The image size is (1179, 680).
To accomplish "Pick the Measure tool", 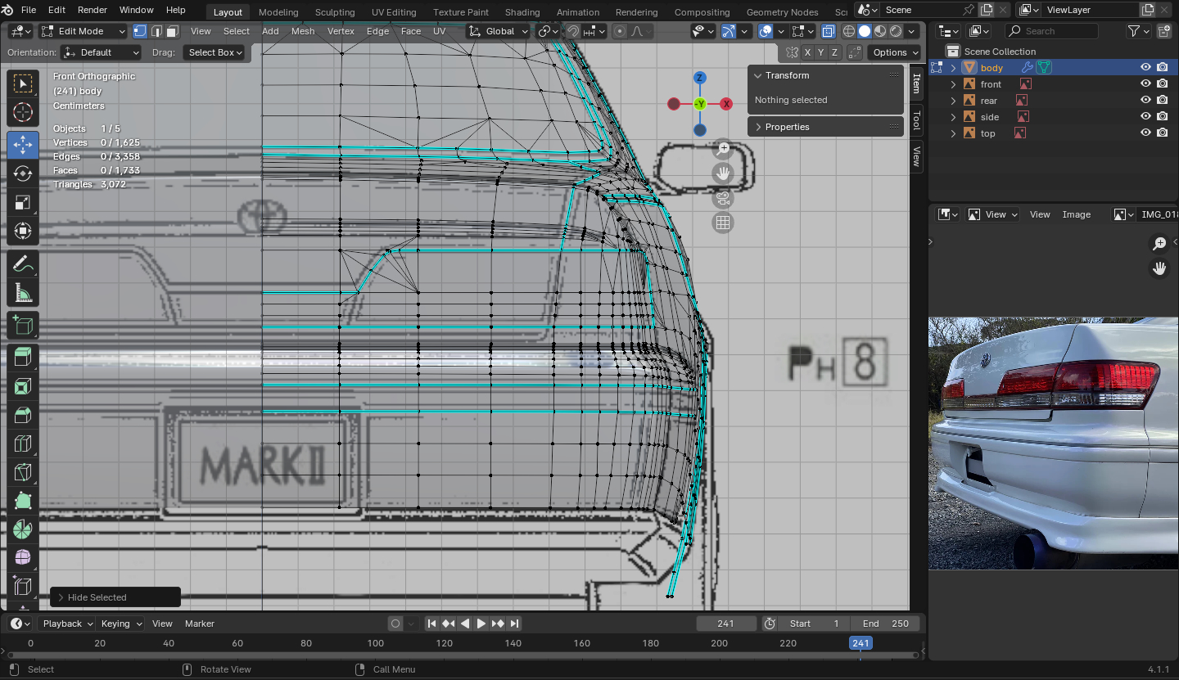I will point(23,293).
